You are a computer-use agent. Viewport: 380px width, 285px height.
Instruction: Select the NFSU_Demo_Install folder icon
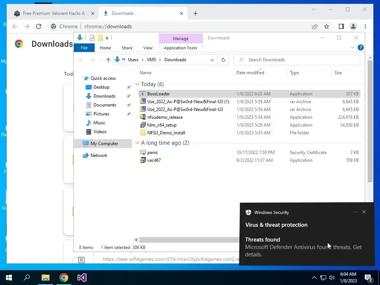(143, 132)
